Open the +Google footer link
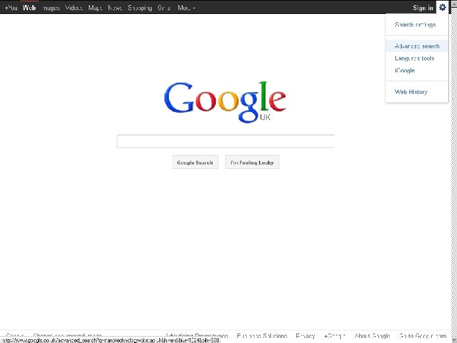Viewport: 457px width, 343px height. (x=334, y=336)
